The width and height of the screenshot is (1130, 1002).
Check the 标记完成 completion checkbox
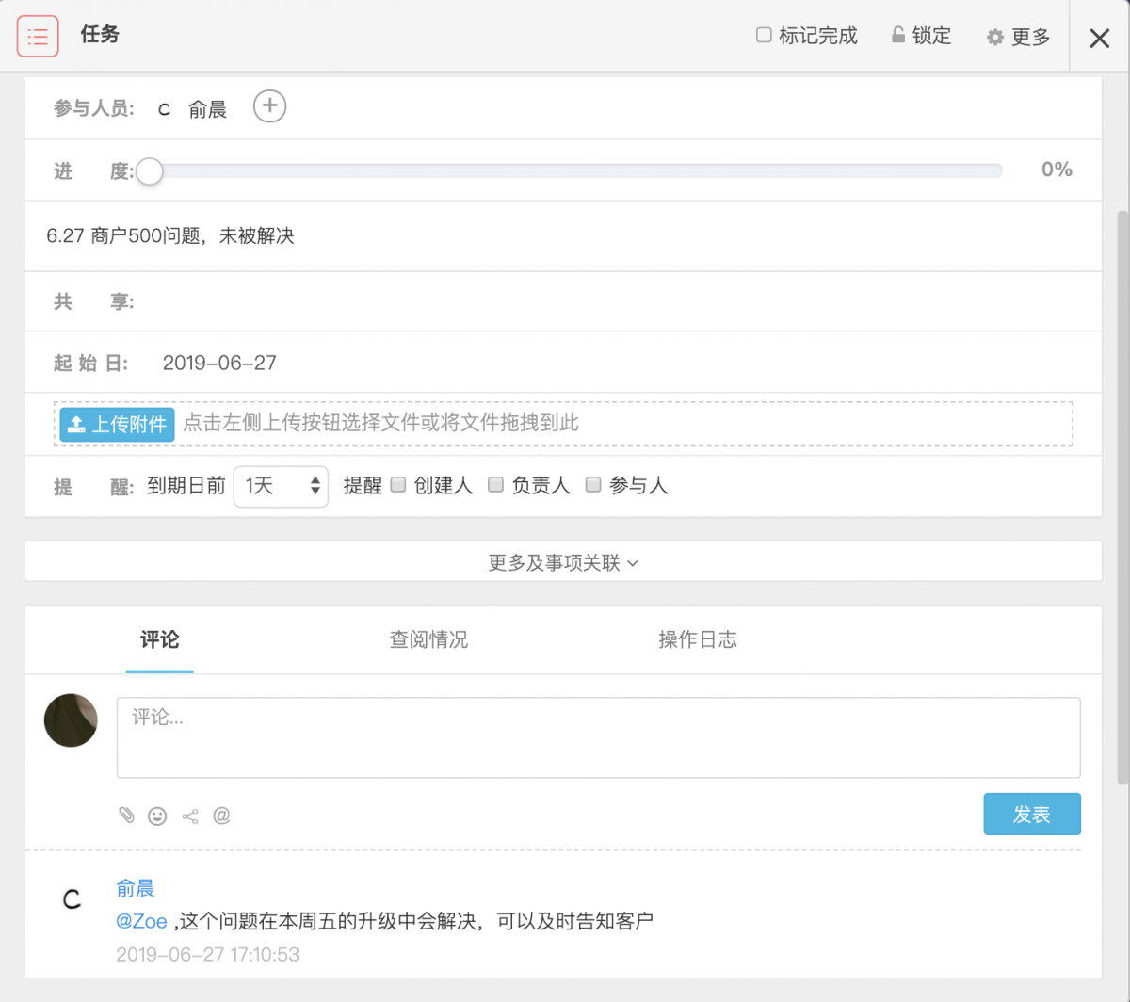766,35
